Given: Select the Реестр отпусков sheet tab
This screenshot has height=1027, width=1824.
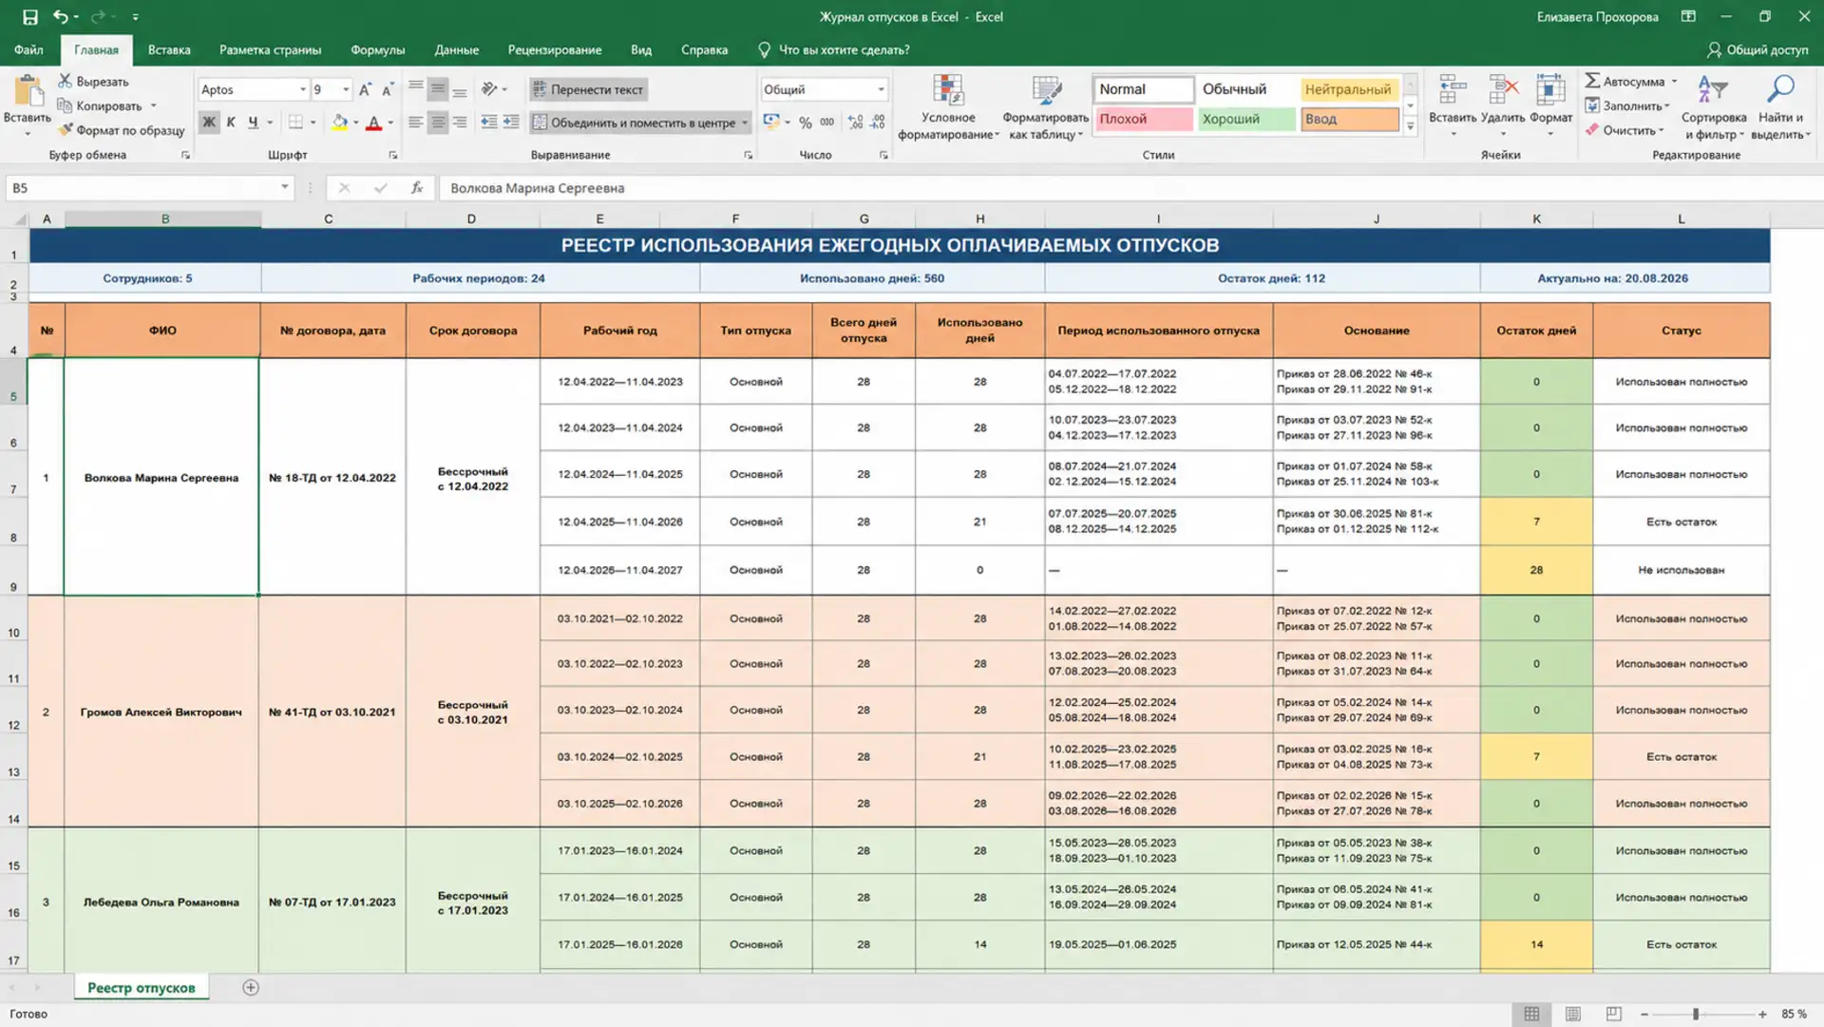Looking at the screenshot, I should click(141, 987).
